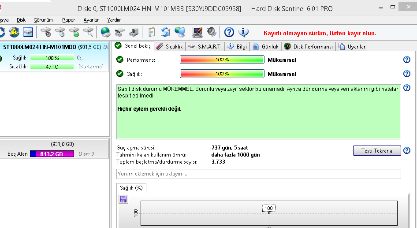417x228 pixels.
Task: Click the Boş Alan 813,2 GB bar
Action: pos(52,154)
